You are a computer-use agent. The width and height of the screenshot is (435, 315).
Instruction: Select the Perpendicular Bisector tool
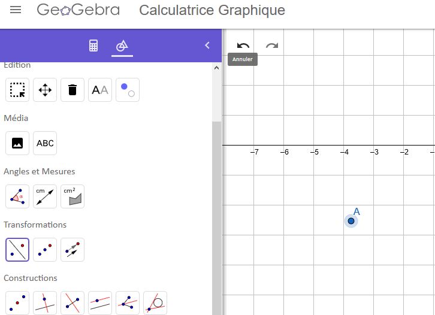point(72,303)
